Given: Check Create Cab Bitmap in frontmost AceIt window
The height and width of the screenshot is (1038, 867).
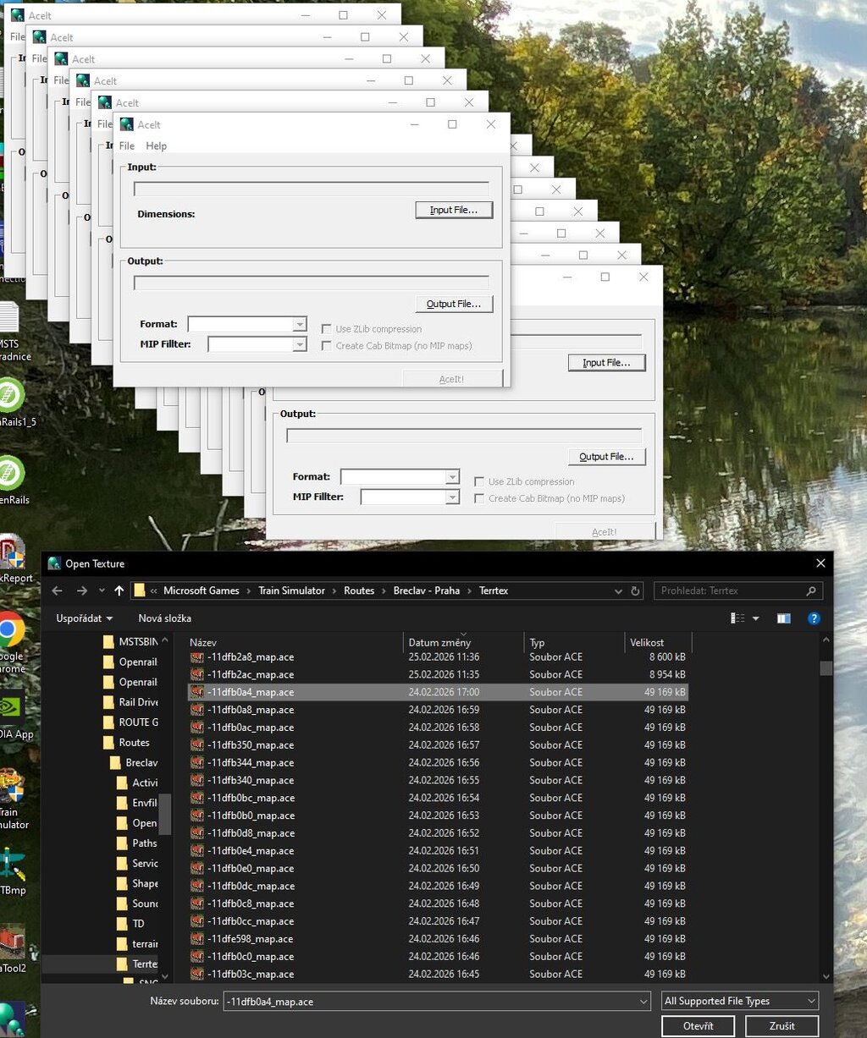Looking at the screenshot, I should coord(327,346).
